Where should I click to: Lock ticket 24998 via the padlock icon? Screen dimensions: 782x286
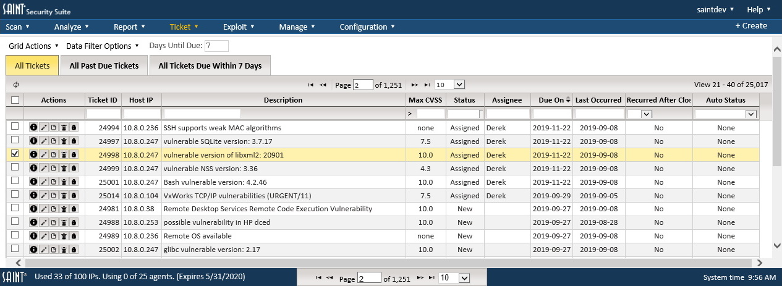(74, 155)
